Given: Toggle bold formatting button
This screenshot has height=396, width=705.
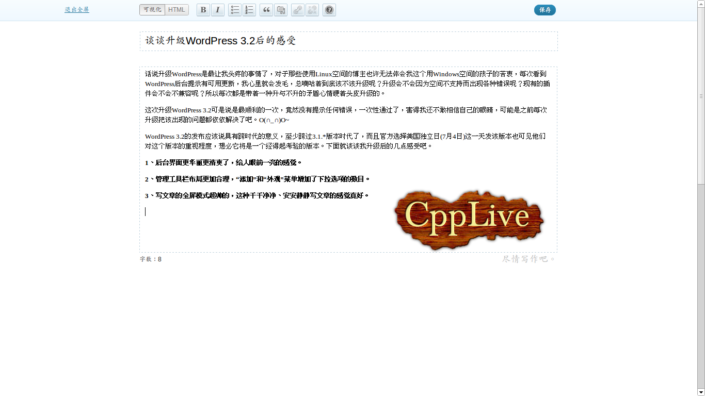Looking at the screenshot, I should (203, 10).
